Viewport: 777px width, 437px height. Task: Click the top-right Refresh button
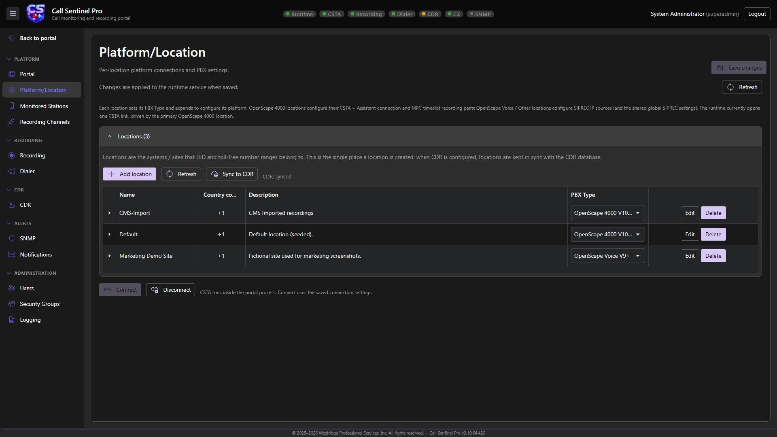(x=742, y=87)
